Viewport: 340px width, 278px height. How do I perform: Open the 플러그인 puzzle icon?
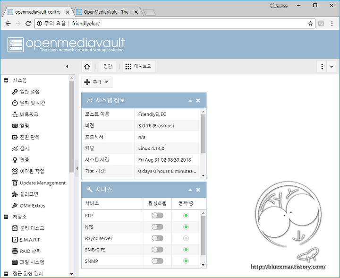(x=15, y=194)
